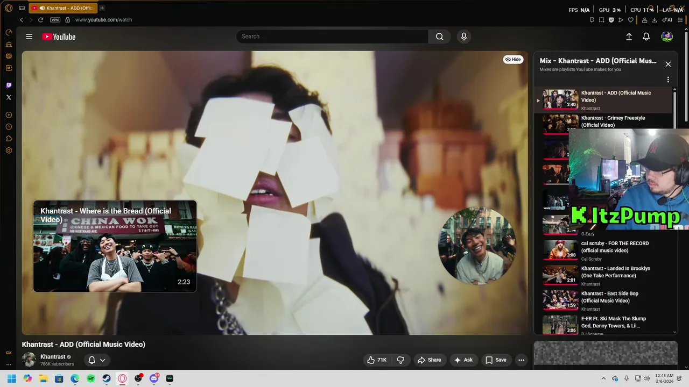Open Twitch in Opera sidebar
This screenshot has height=387, width=689.
point(9,85)
